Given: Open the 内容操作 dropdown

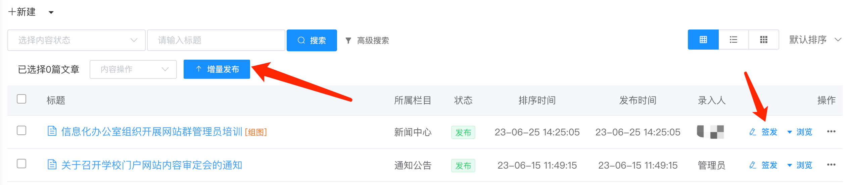Looking at the screenshot, I should click(133, 69).
